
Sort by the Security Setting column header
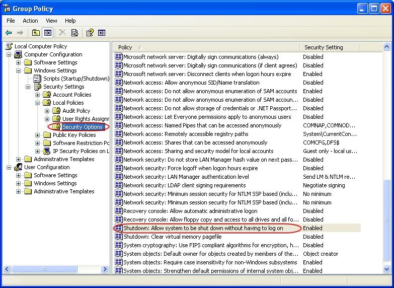pyautogui.click(x=330, y=47)
